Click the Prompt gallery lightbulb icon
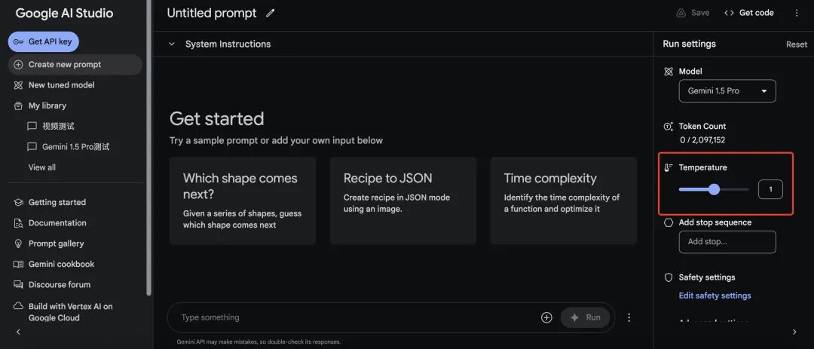Viewport: 814px width, 349px height. click(x=19, y=243)
